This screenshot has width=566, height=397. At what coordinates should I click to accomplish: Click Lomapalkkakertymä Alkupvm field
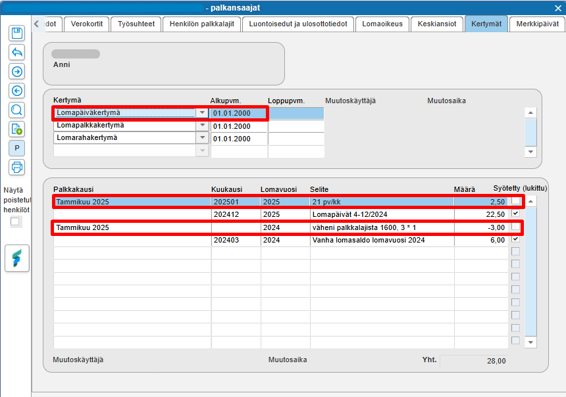coord(239,126)
